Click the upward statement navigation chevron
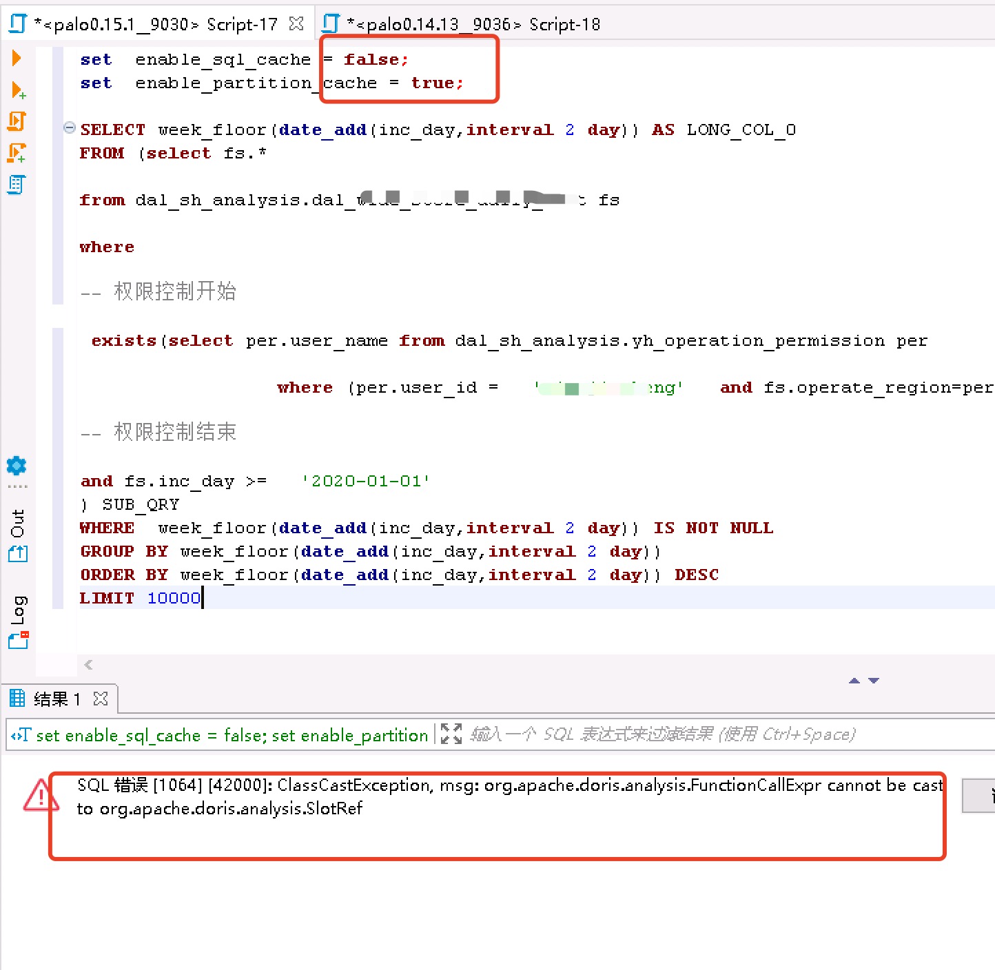The width and height of the screenshot is (995, 970). pos(854,681)
